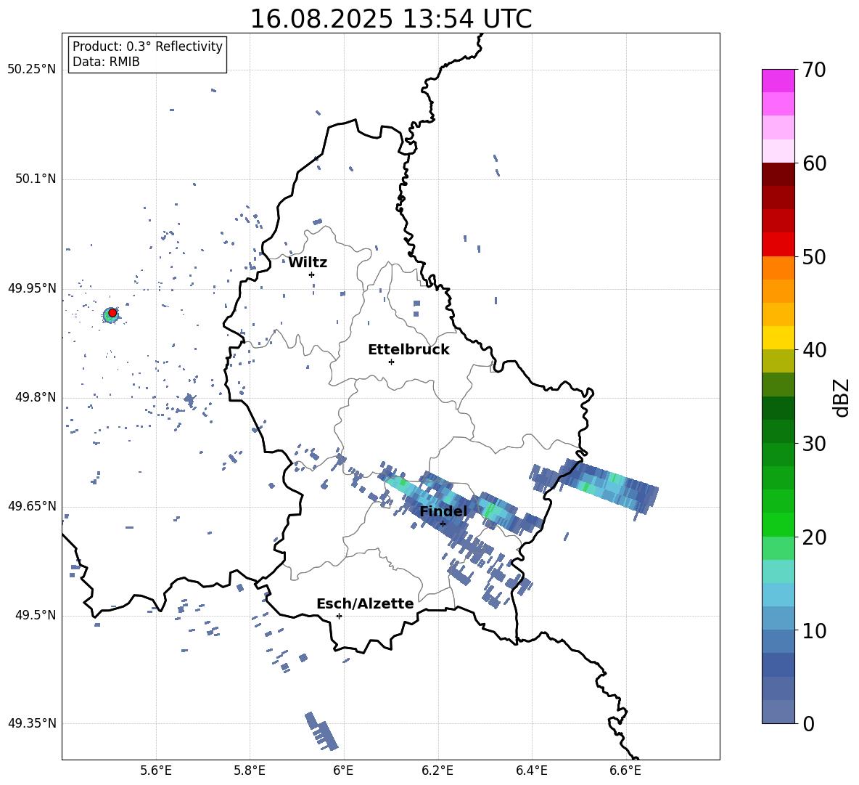
Task: Click the 6.6°E longitude label
Action: 625,770
